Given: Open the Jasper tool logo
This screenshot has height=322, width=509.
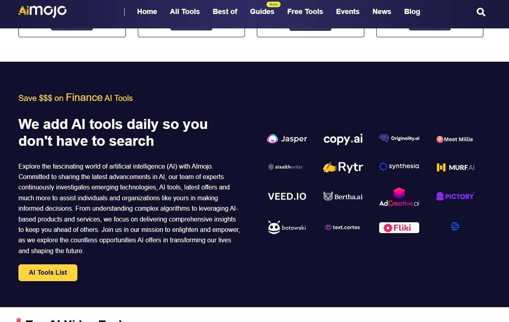Looking at the screenshot, I should 287,139.
